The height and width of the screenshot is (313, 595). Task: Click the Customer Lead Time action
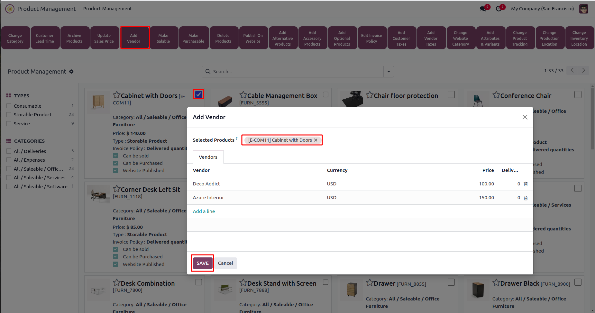[x=45, y=38]
